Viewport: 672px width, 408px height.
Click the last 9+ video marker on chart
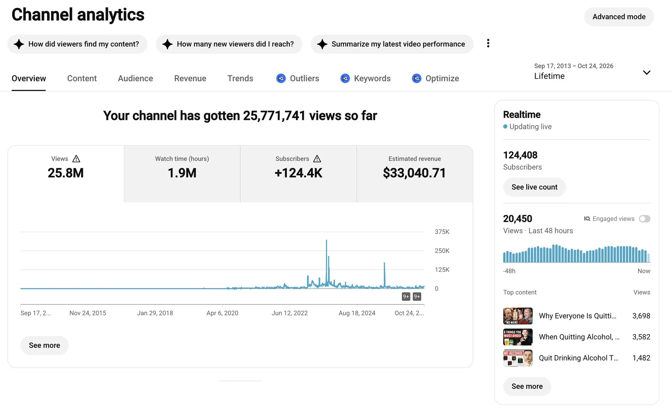click(417, 296)
